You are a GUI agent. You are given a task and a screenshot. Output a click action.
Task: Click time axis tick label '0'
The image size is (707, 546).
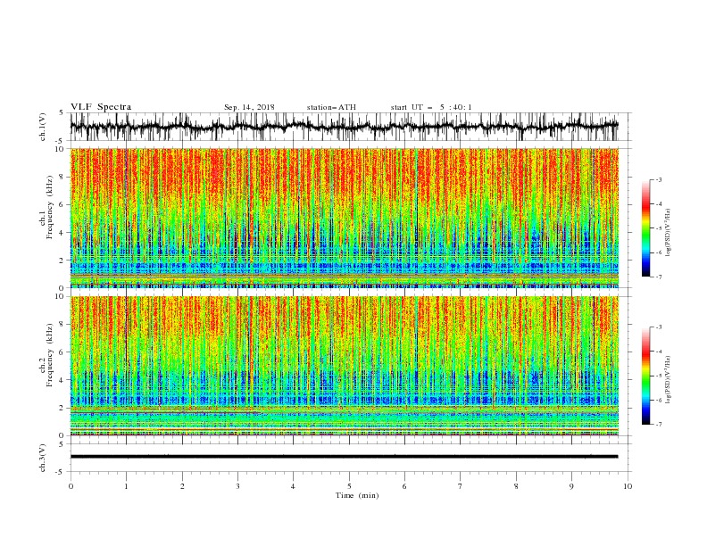tap(71, 486)
